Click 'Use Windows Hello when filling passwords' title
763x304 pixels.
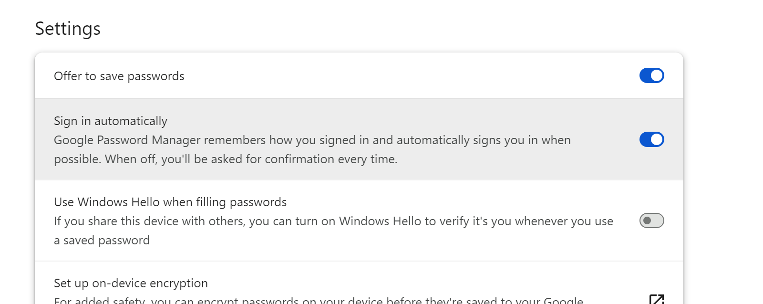[170, 202]
